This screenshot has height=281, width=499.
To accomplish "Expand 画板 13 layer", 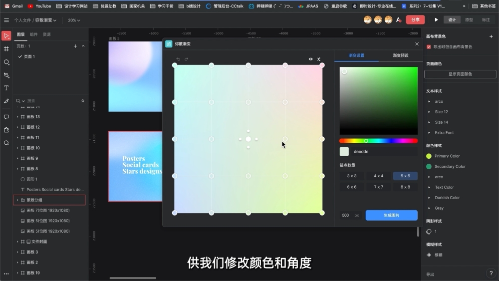I will pyautogui.click(x=17, y=117).
